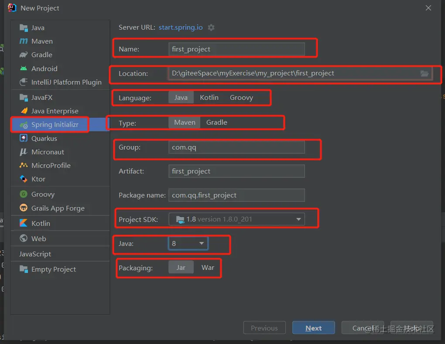Click the Next button
The image size is (445, 344).
[x=314, y=328]
